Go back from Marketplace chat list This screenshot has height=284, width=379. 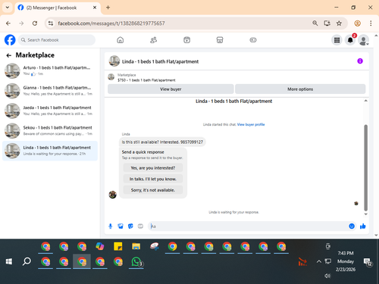point(9,55)
